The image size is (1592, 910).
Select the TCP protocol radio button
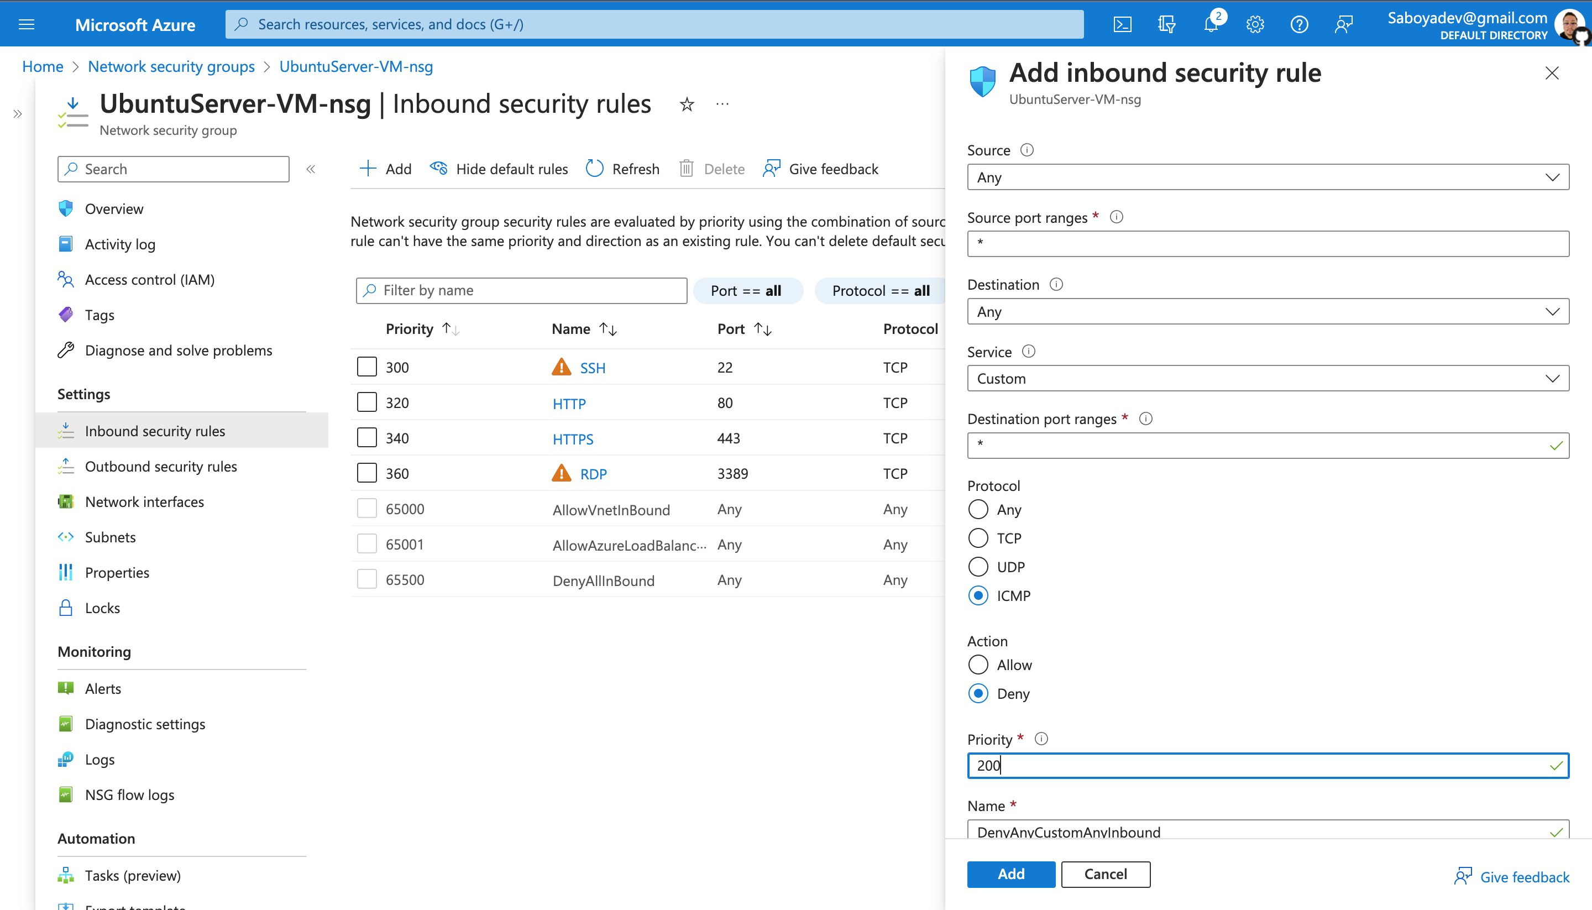(978, 538)
